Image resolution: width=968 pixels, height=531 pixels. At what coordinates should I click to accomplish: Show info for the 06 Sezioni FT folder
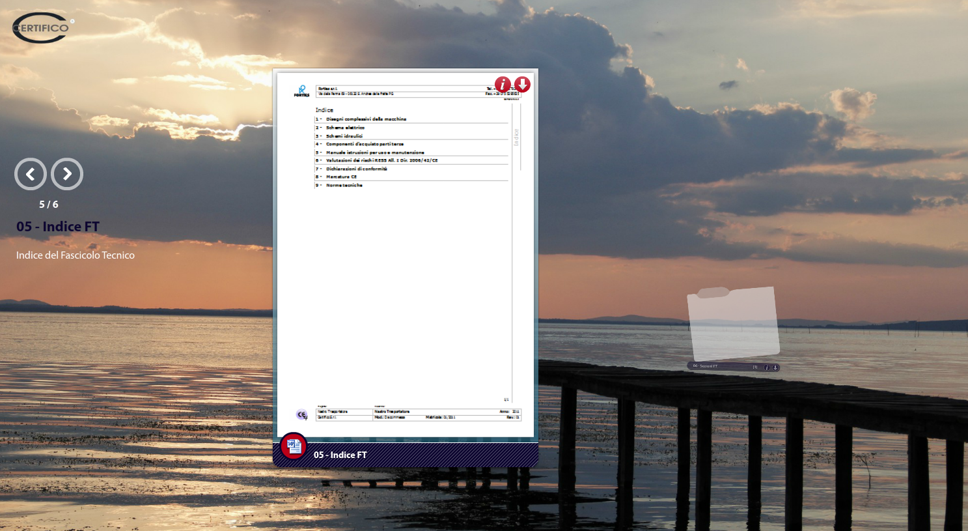(766, 367)
